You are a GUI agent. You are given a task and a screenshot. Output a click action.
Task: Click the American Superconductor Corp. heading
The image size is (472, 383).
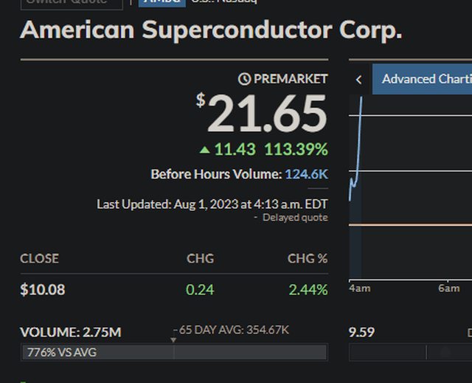click(211, 30)
